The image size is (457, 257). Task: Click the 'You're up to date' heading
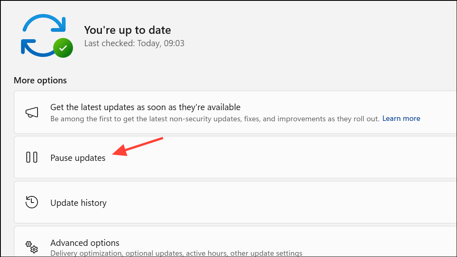[x=127, y=30]
